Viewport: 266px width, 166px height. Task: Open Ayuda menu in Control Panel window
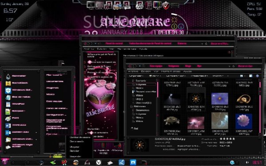coord(143,49)
